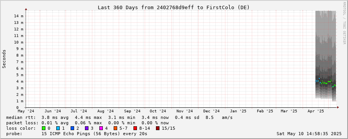Viewport: 348px width, 139px height.
Task: Click the 'May '24' x-axis label
Action: tap(26, 111)
